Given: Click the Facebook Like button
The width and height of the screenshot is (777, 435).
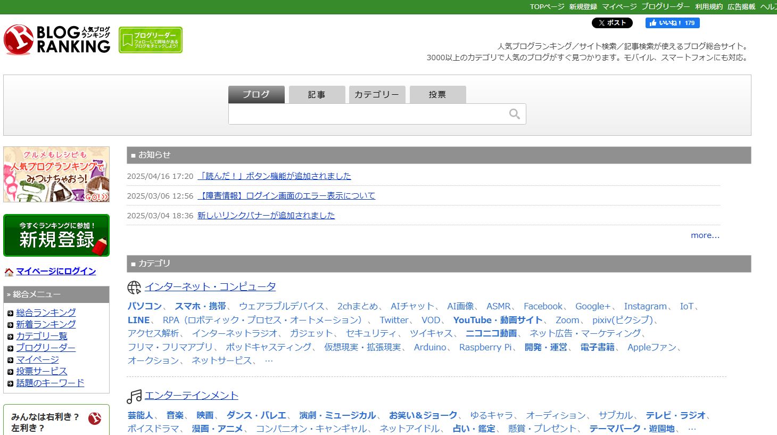Looking at the screenshot, I should click(672, 23).
